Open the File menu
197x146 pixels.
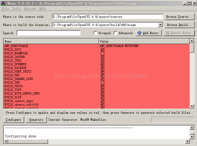pos(6,8)
